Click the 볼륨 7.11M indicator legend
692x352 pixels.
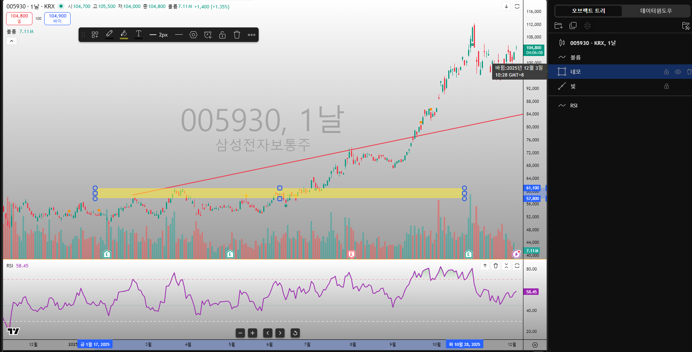pyautogui.click(x=20, y=32)
